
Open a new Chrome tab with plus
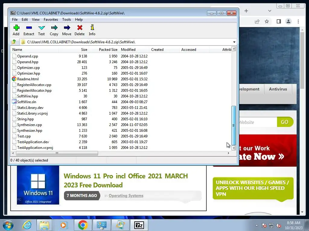(x=246, y=11)
